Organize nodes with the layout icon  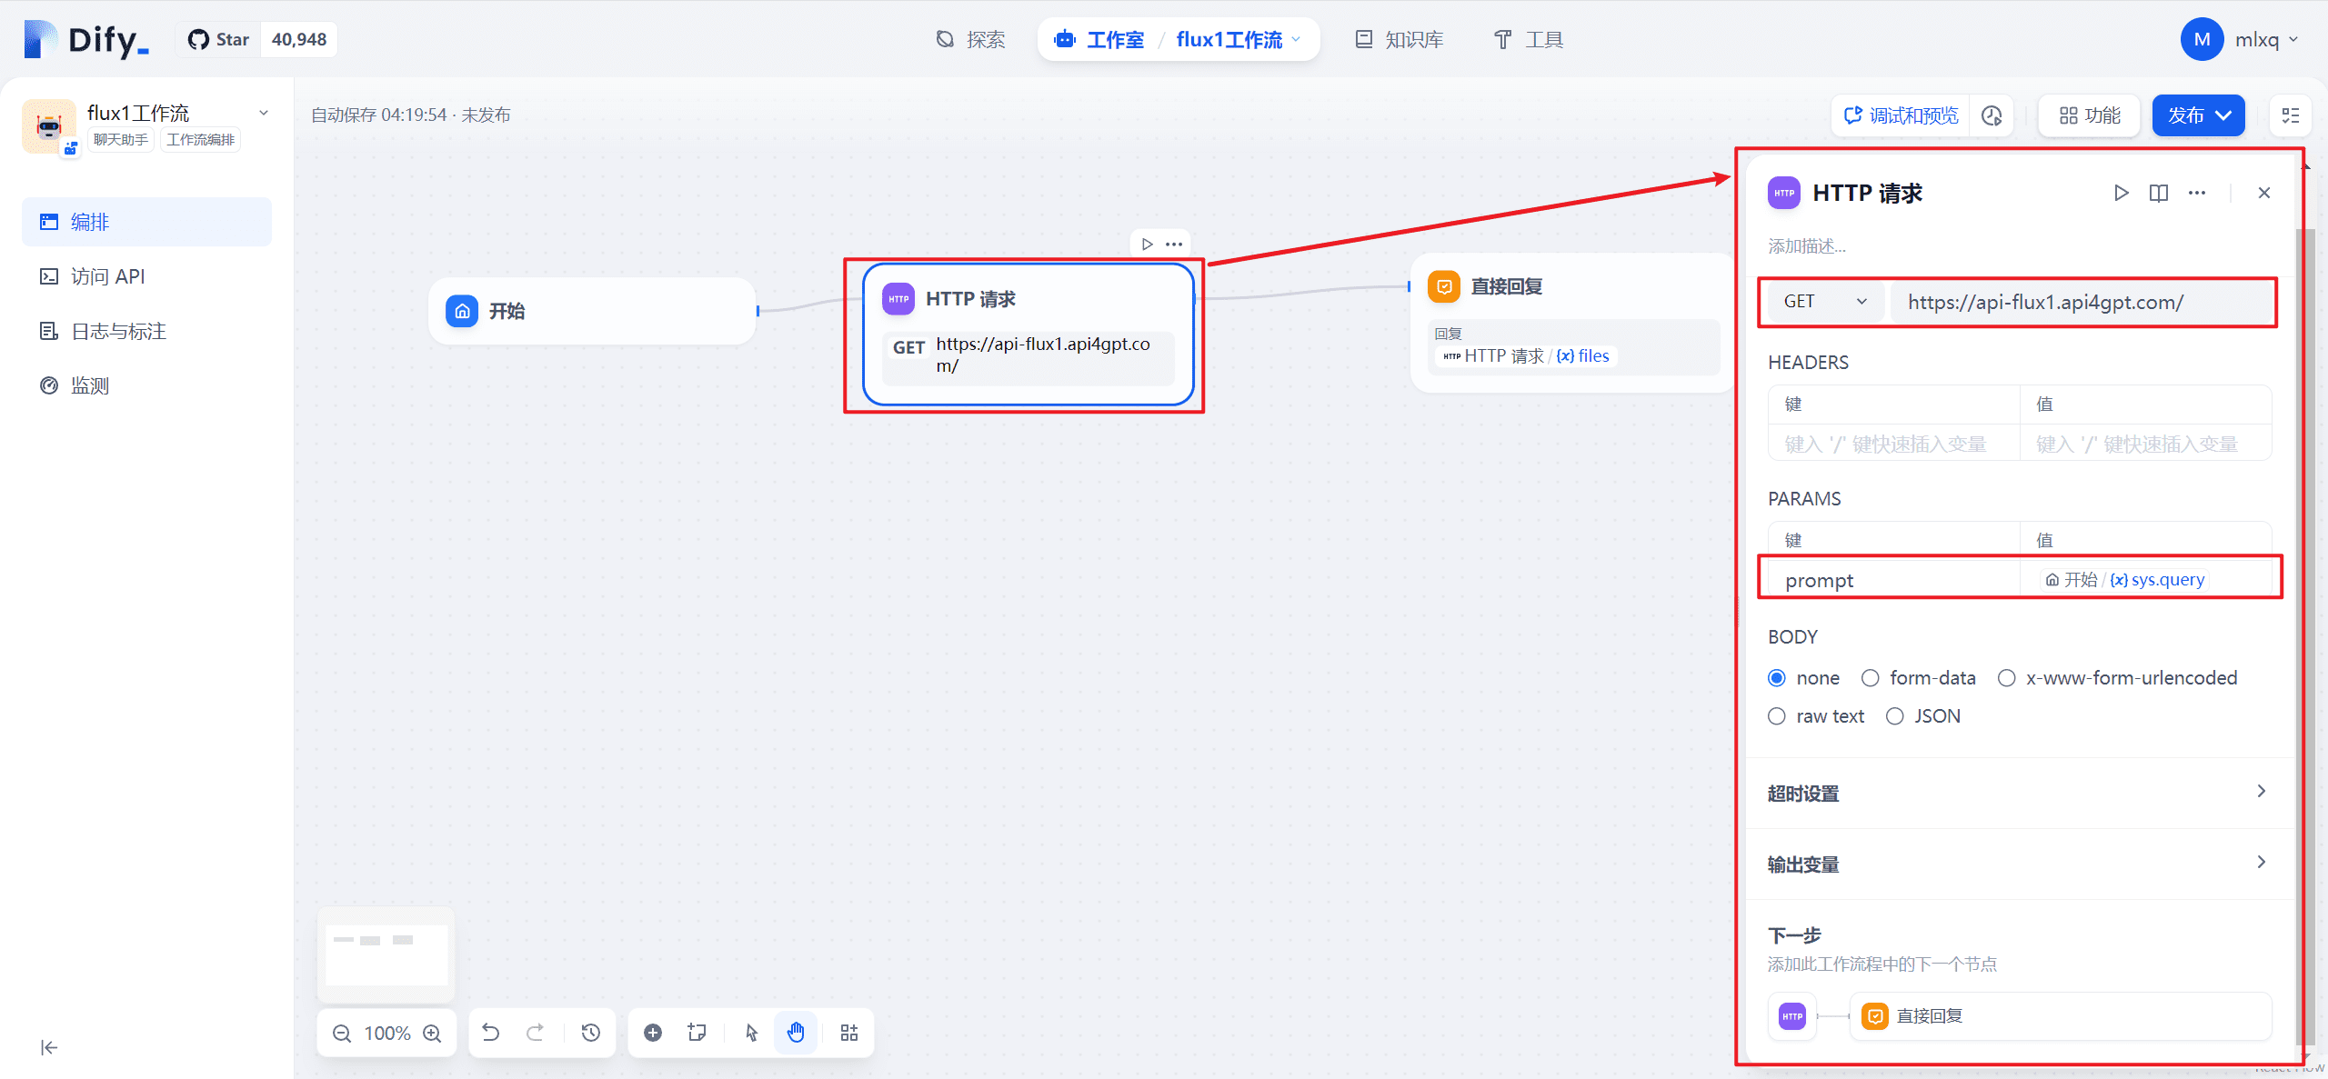[849, 1033]
